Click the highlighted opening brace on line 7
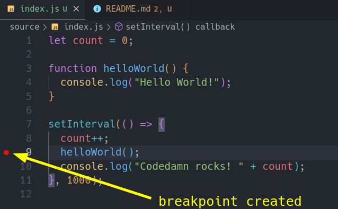 [x=162, y=124]
